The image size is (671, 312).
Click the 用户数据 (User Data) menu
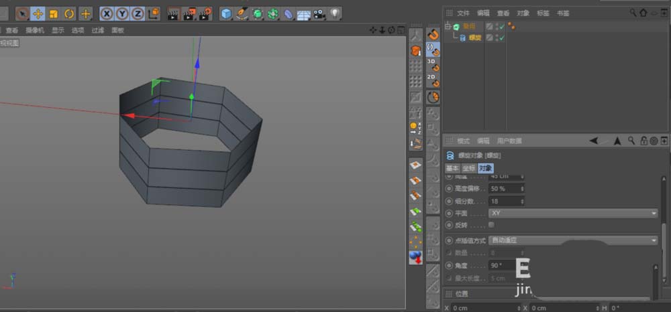[x=509, y=141]
